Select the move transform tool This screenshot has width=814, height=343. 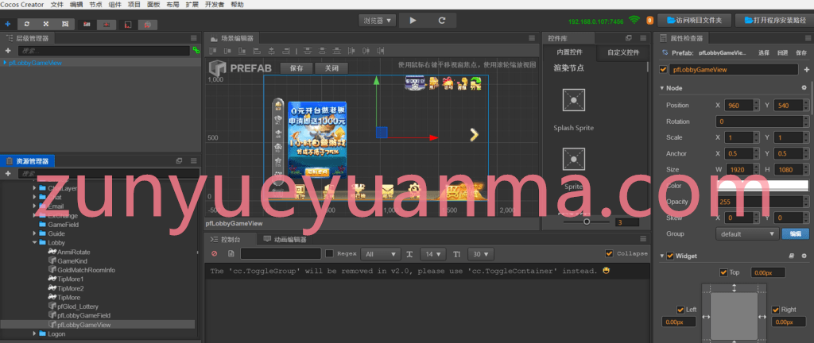pyautogui.click(x=7, y=24)
